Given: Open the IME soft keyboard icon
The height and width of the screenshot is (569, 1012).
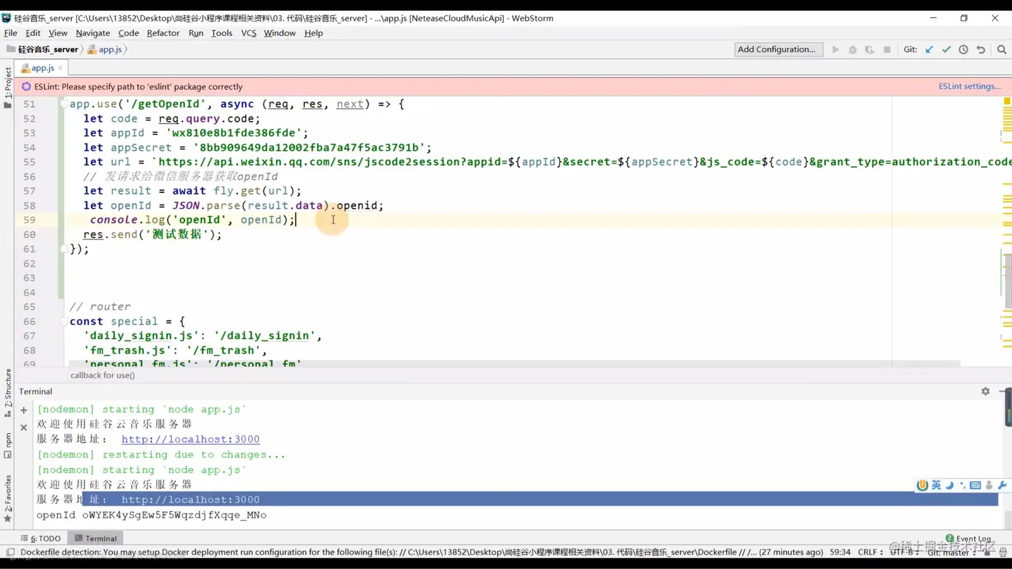Looking at the screenshot, I should click(975, 485).
